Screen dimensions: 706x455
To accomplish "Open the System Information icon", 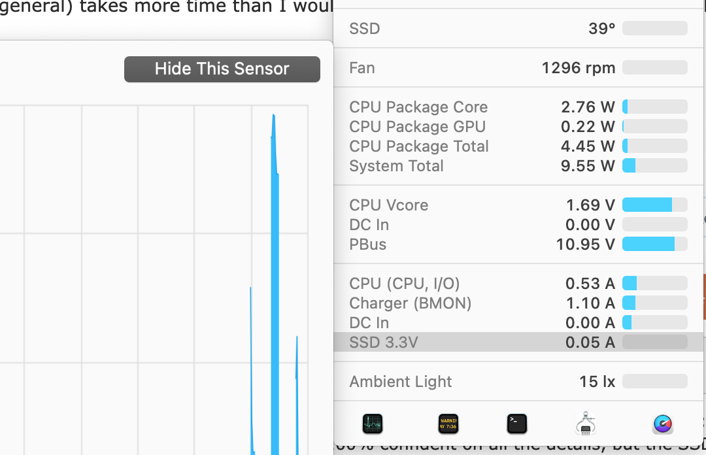I will (x=584, y=424).
